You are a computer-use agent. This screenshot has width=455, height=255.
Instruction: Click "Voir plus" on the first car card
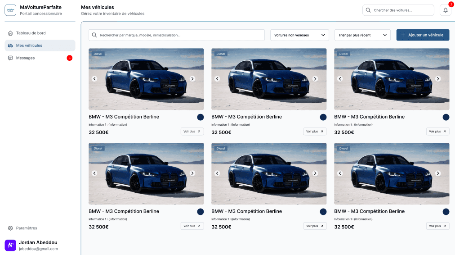(192, 132)
